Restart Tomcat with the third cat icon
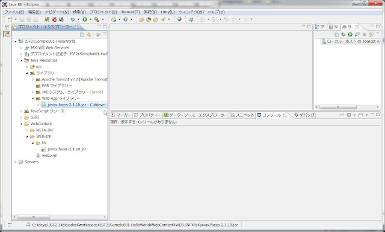 tap(61, 19)
